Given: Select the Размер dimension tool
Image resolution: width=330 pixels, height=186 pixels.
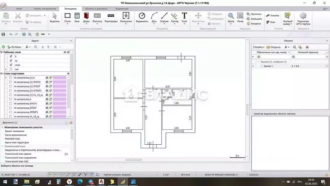Looking at the screenshot, I should pos(174,17).
